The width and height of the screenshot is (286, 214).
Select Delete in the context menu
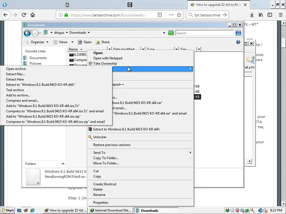pos(98,189)
